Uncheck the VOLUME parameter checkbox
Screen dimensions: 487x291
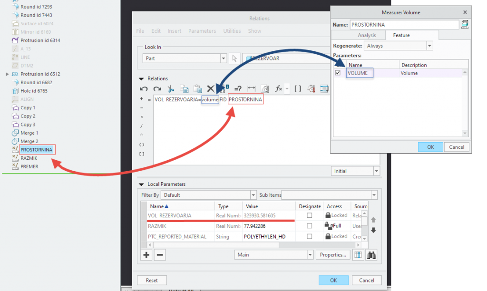[338, 73]
